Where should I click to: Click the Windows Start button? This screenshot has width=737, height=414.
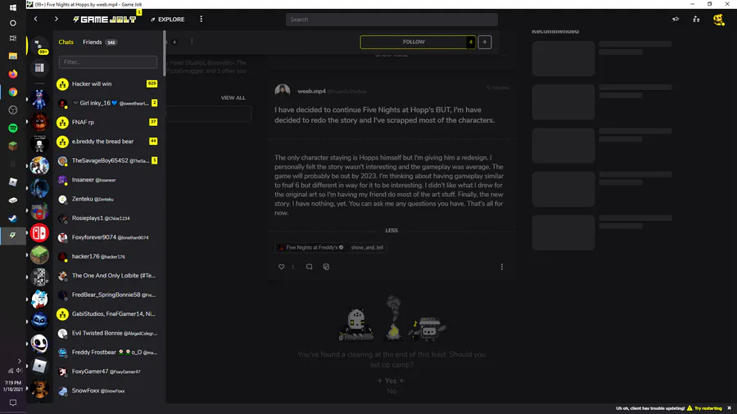click(x=12, y=7)
